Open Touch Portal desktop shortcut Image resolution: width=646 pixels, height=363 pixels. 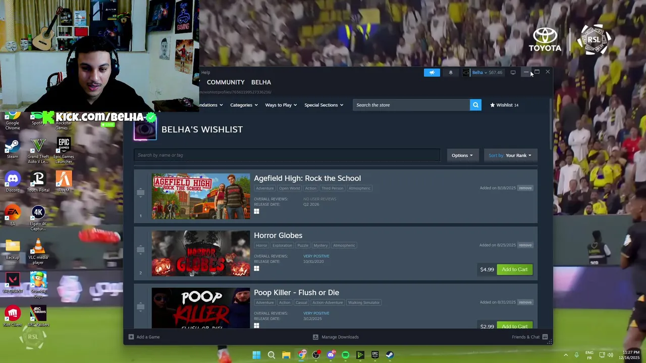tap(38, 182)
